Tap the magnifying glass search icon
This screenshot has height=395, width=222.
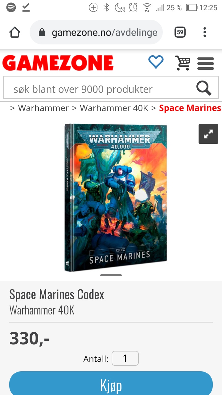pyautogui.click(x=204, y=89)
